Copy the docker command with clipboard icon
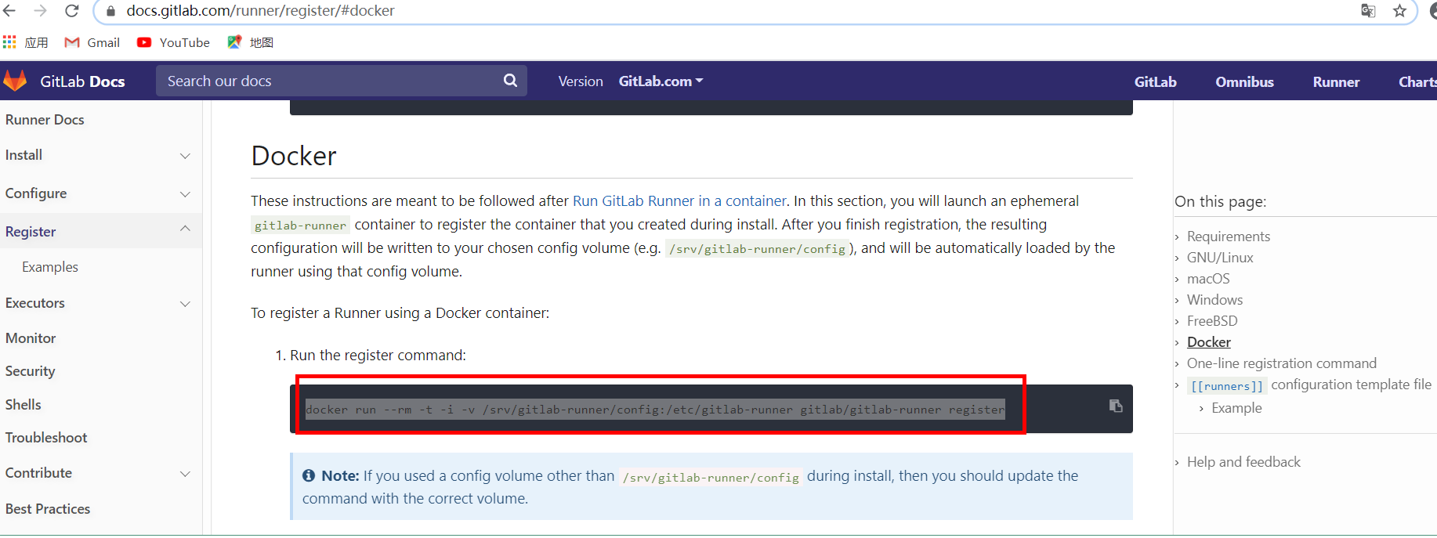Screen dimensions: 1437x538 1116,406
